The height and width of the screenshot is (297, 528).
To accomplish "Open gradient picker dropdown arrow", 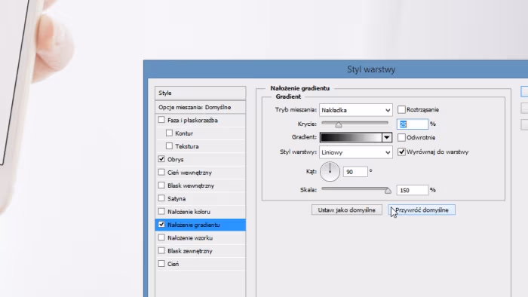I will 386,137.
